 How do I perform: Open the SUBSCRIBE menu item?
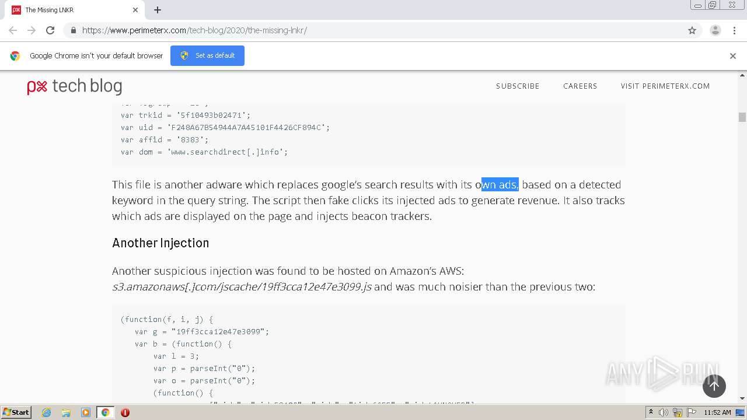pyautogui.click(x=518, y=86)
